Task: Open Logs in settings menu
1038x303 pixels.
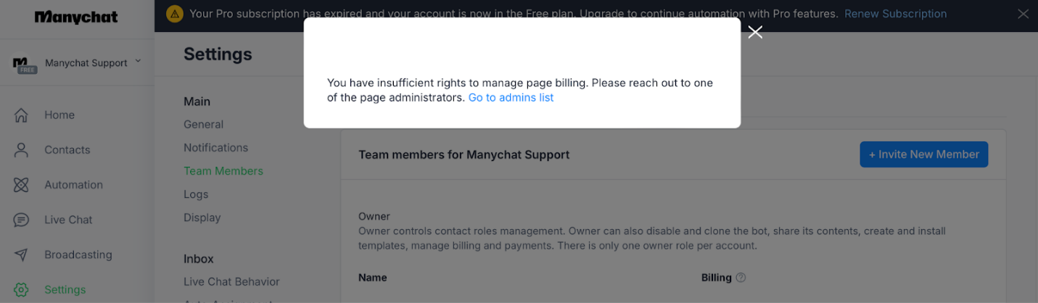Action: [196, 194]
